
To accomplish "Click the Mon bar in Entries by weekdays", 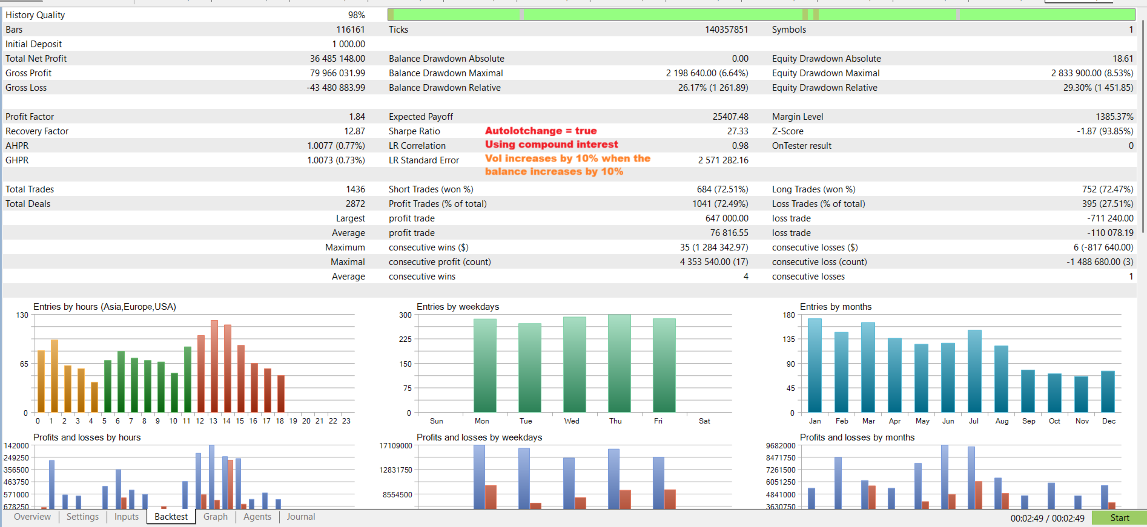I will [x=485, y=365].
